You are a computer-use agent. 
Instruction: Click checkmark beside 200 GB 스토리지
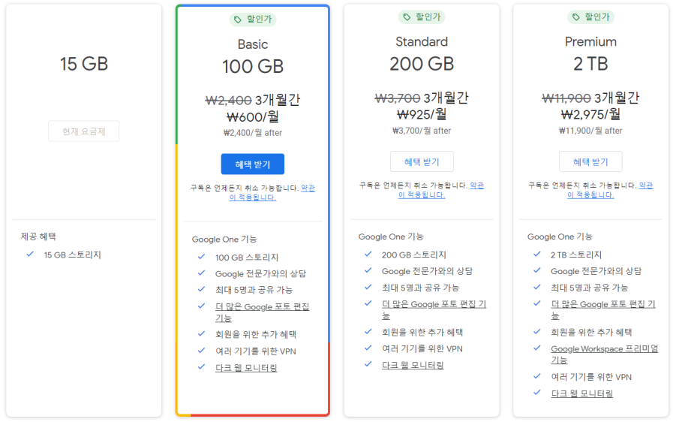click(x=368, y=254)
